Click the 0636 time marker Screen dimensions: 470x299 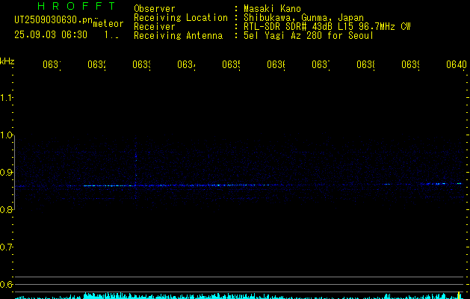(276, 64)
